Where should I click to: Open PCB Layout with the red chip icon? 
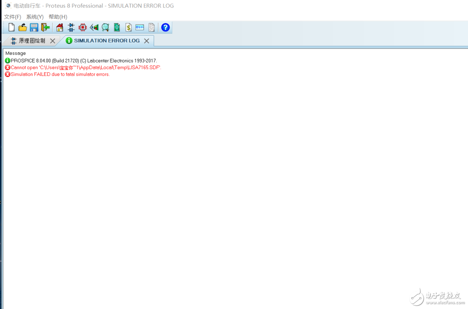[83, 27]
